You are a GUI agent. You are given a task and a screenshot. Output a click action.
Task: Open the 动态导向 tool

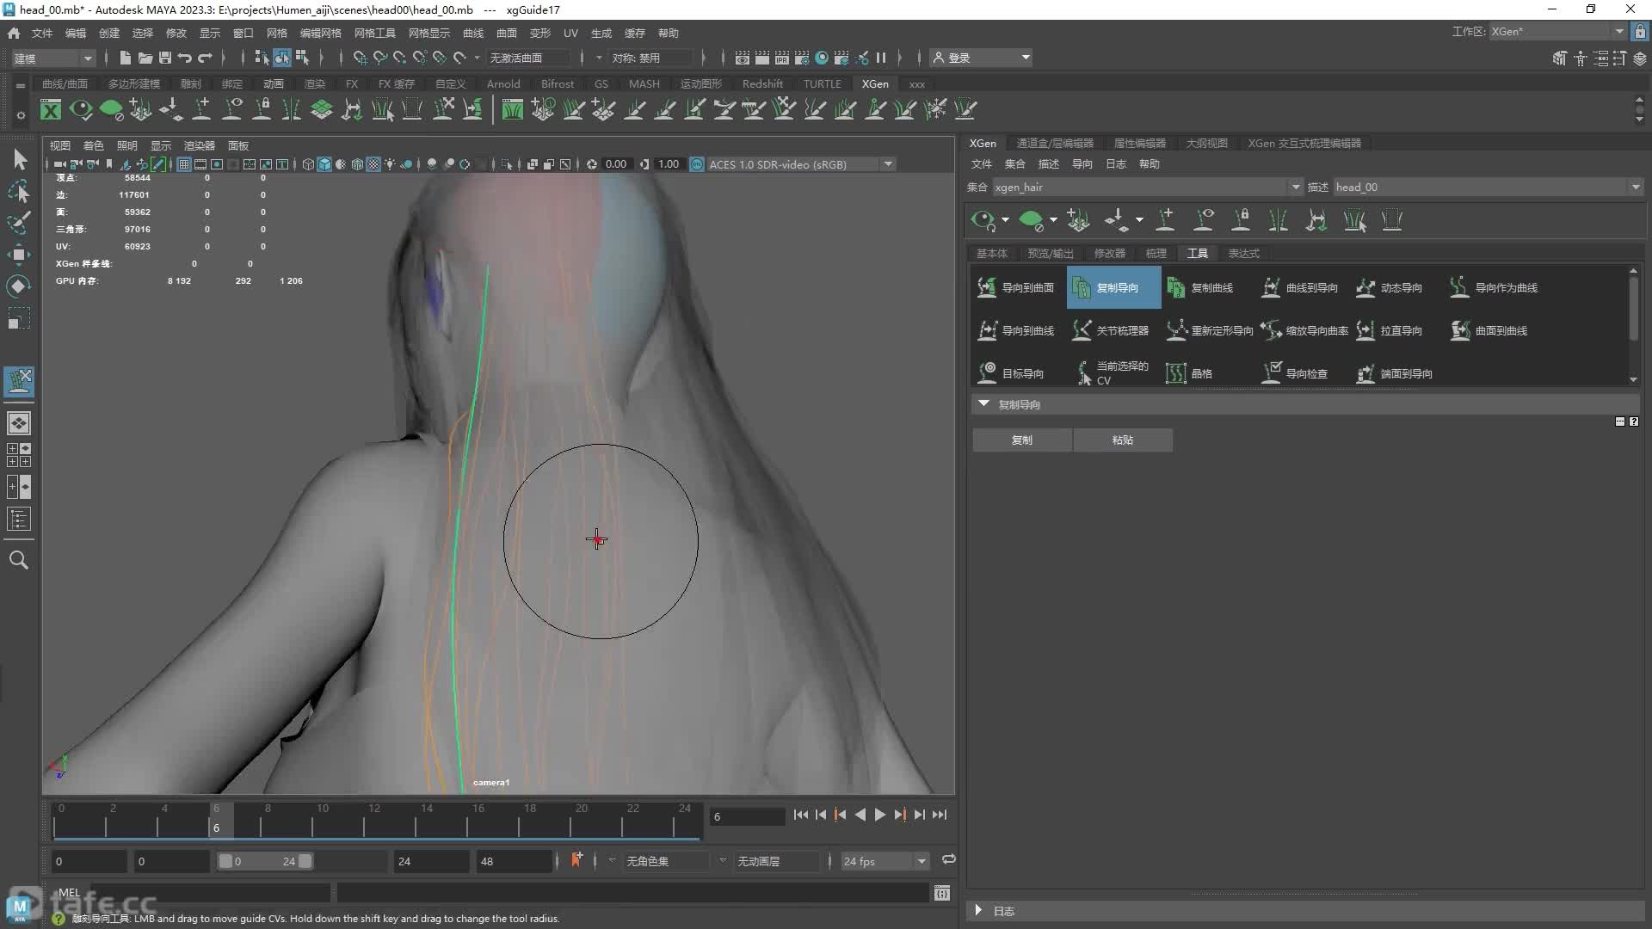tap(1389, 287)
